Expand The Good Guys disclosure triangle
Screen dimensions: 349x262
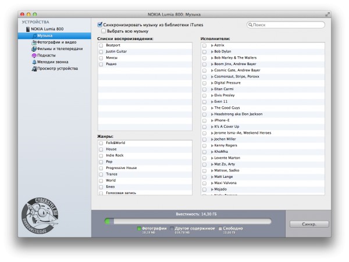pyautogui.click(x=212, y=108)
